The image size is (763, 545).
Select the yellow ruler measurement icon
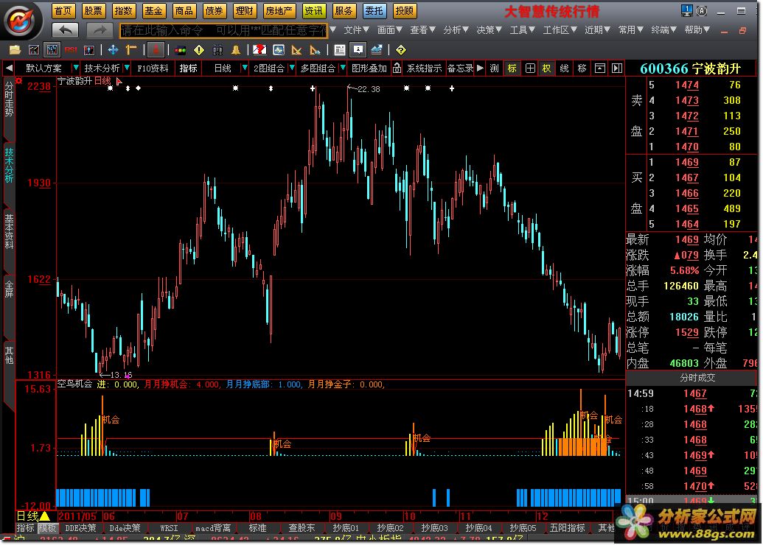tap(131, 50)
